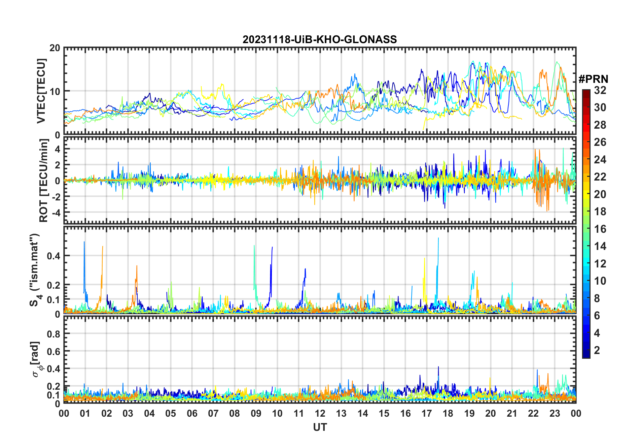Click sigma phi y-axis tick label 0.8
640x448 pixels.
54,334
